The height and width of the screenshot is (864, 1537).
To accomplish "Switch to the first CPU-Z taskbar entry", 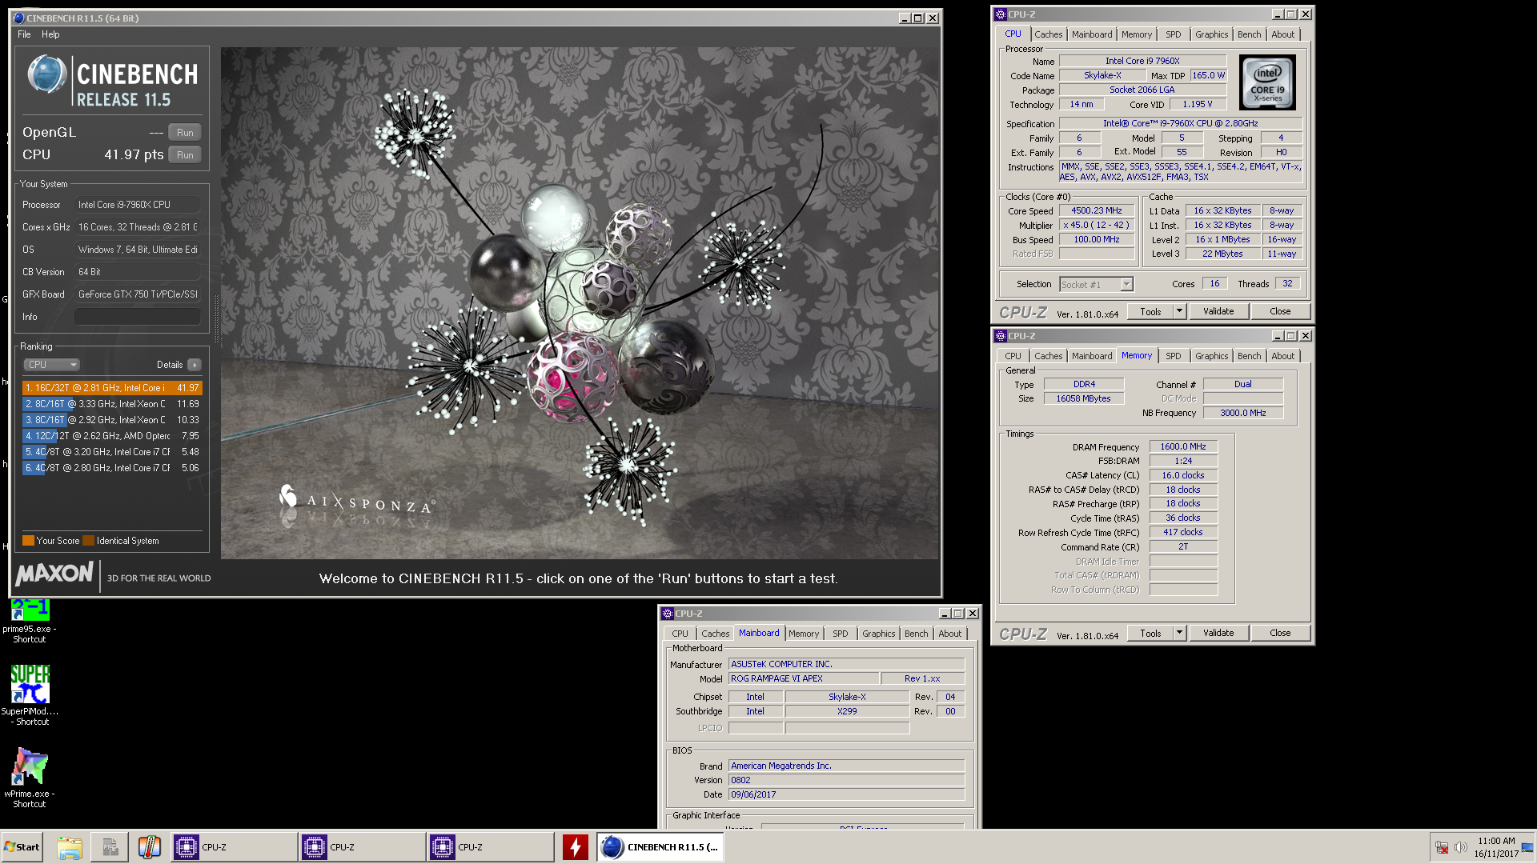I will pos(234,847).
